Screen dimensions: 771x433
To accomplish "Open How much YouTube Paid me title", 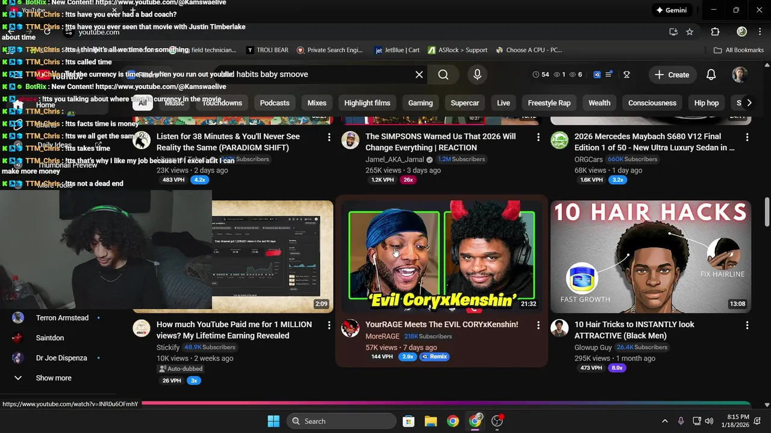I will [x=234, y=330].
